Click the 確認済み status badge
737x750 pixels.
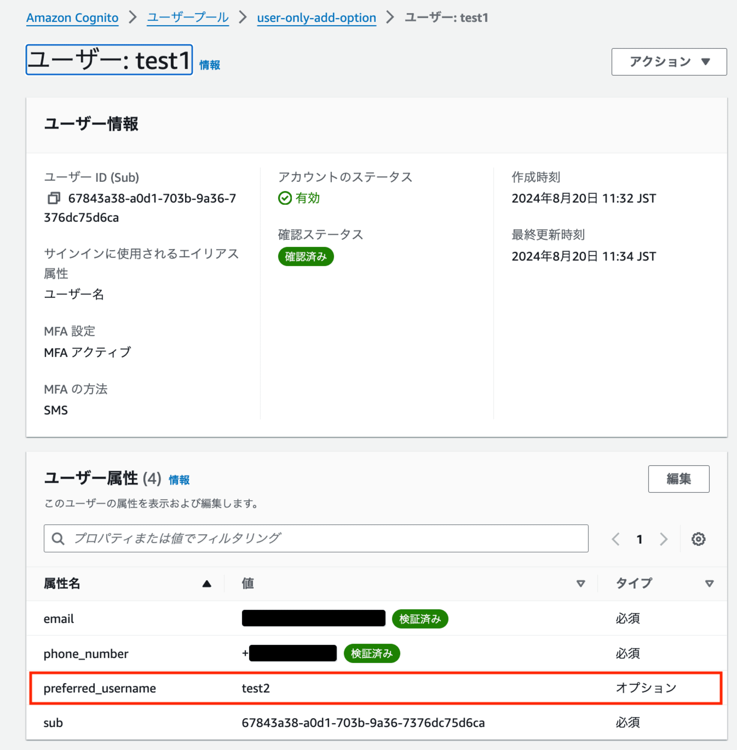point(306,256)
